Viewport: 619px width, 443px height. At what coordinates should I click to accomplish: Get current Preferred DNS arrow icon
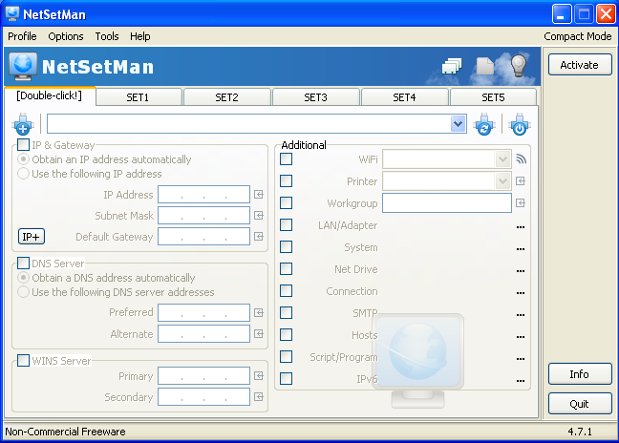click(x=259, y=313)
